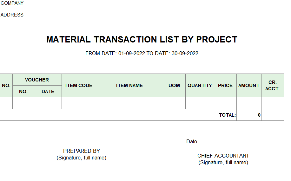Select the empty cell under ITEM CODE
The width and height of the screenshot is (291, 181).
[x=79, y=103]
